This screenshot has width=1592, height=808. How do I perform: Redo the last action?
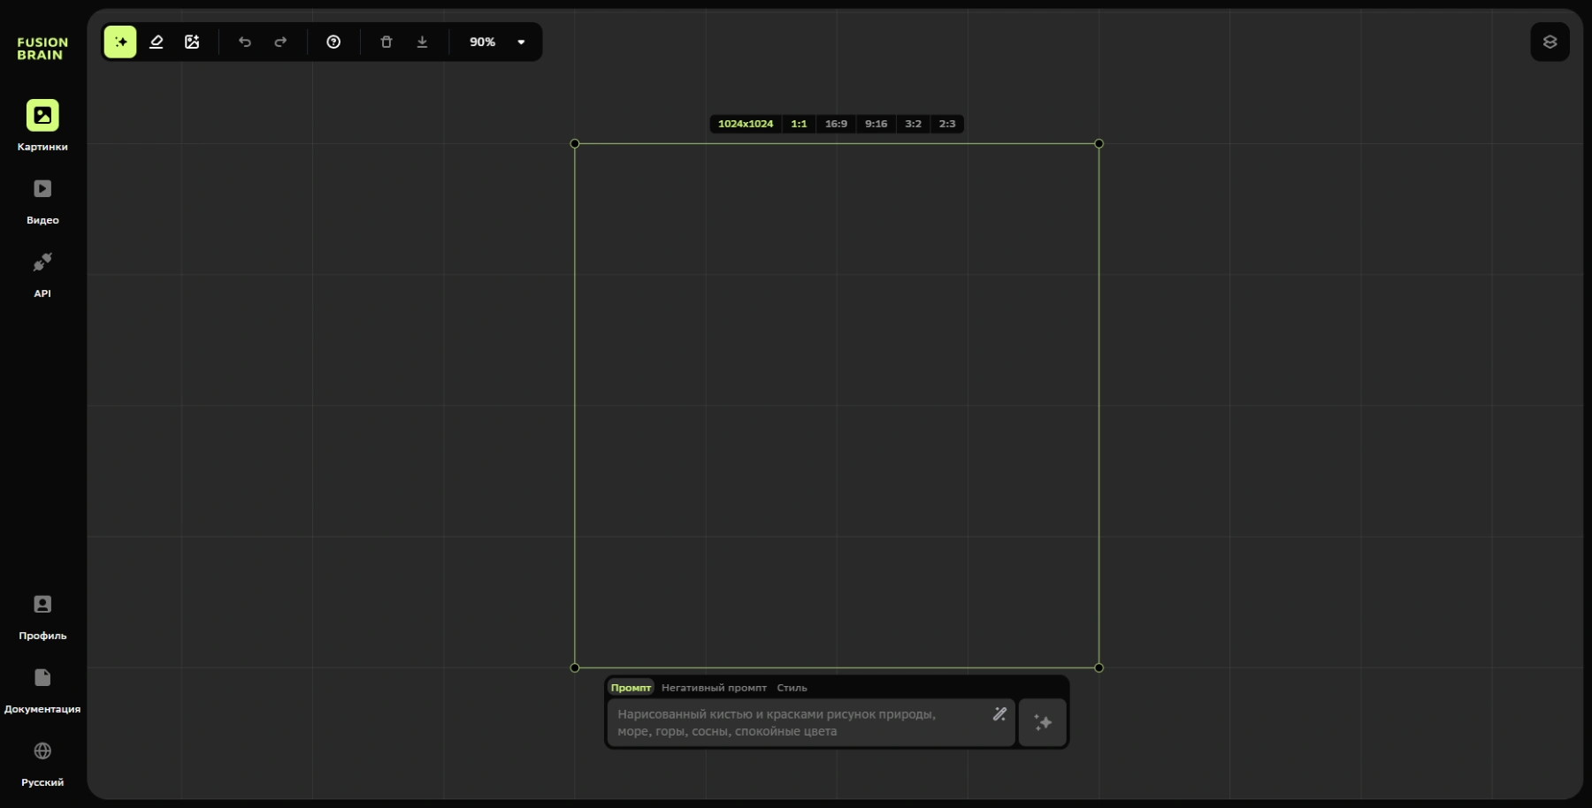click(280, 42)
